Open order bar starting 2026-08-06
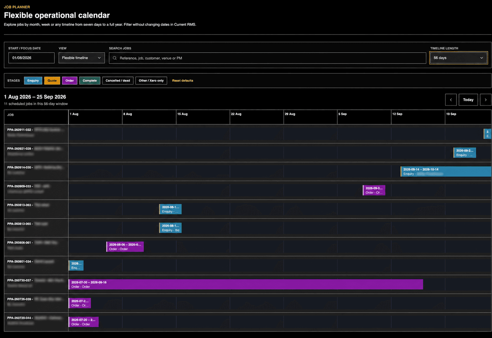492x338 pixels. click(125, 247)
